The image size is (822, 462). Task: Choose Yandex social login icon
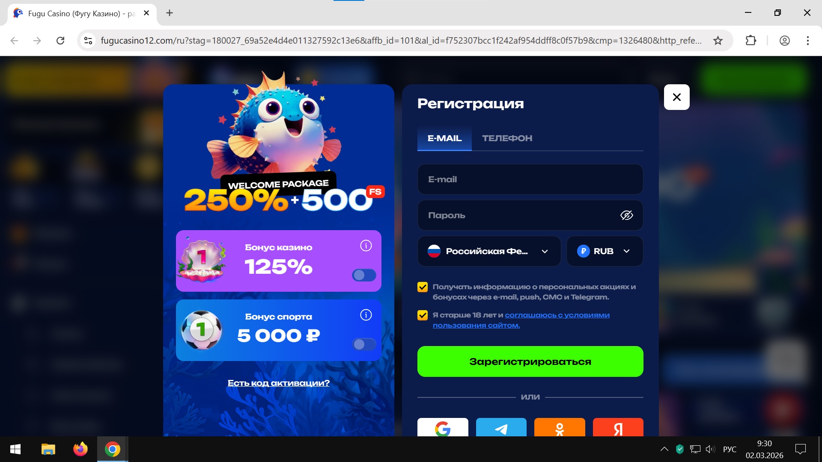618,427
